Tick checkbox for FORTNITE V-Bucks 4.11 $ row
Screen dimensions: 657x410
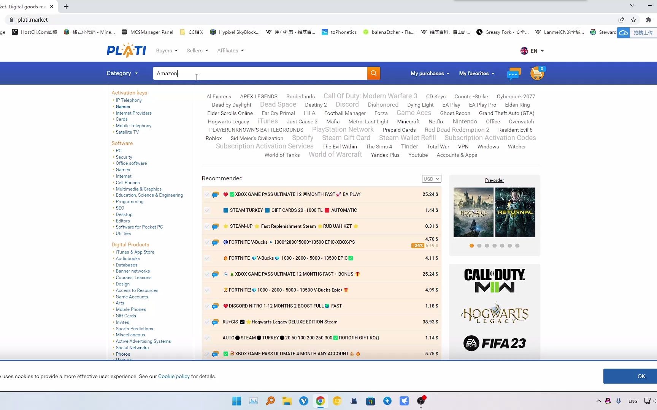[x=207, y=258]
